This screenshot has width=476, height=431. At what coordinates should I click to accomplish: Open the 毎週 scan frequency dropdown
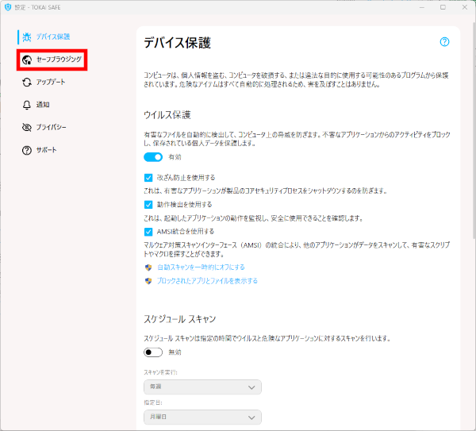pyautogui.click(x=202, y=387)
